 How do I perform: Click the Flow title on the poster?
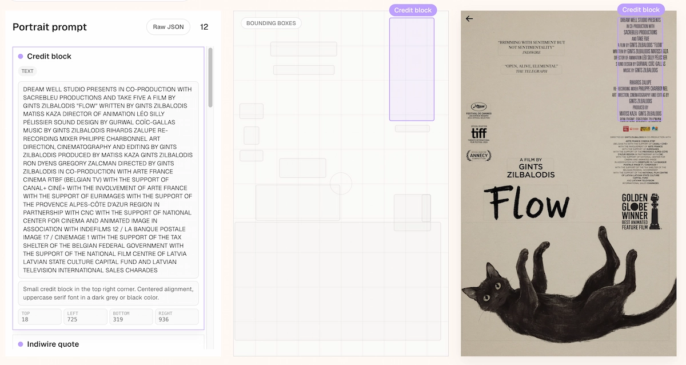527,203
